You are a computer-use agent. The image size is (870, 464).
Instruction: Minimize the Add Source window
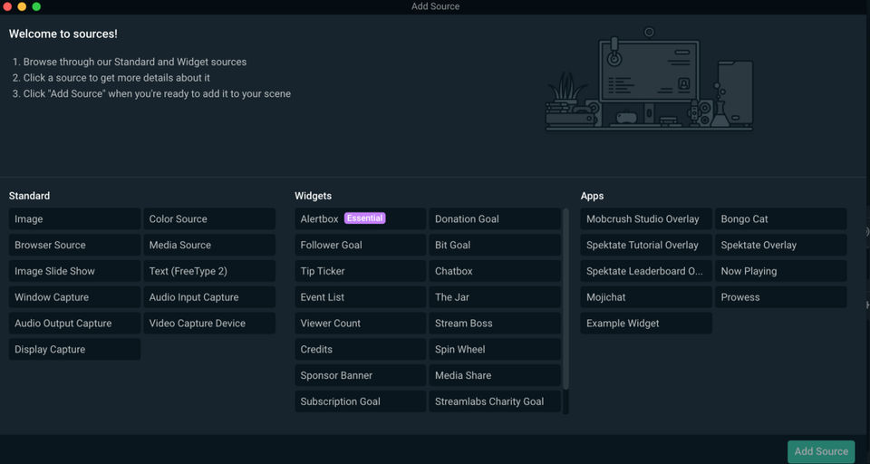(x=22, y=6)
